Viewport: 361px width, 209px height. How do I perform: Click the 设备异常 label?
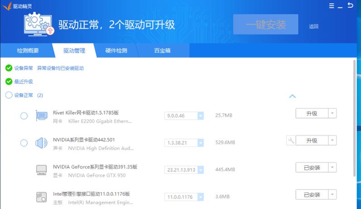point(24,68)
